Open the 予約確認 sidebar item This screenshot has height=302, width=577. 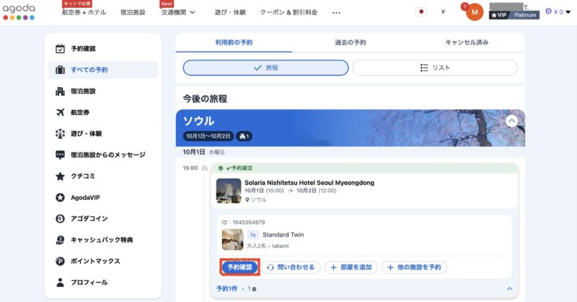point(83,49)
